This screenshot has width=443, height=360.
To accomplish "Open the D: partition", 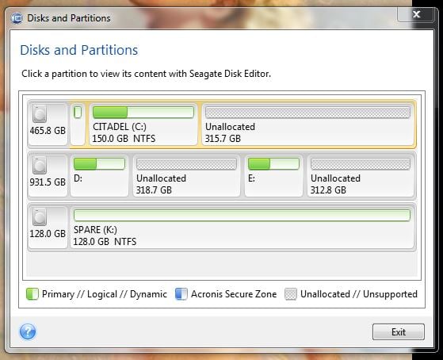I will 99,175.
